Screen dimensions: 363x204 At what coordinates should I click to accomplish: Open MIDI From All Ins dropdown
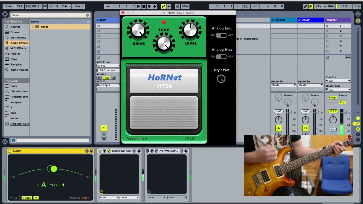(x=108, y=66)
